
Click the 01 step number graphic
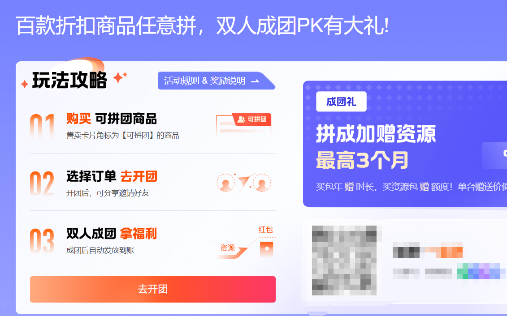(42, 126)
